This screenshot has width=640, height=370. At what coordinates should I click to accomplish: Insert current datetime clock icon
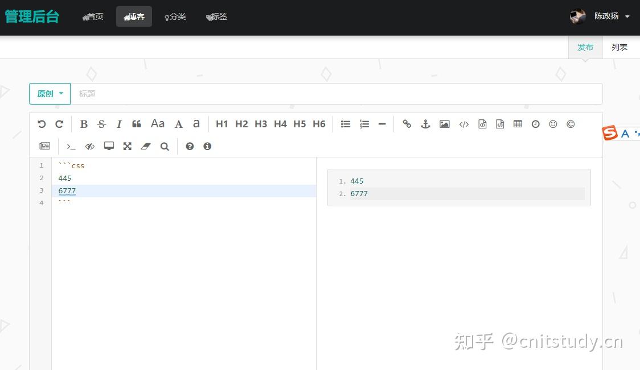point(535,124)
